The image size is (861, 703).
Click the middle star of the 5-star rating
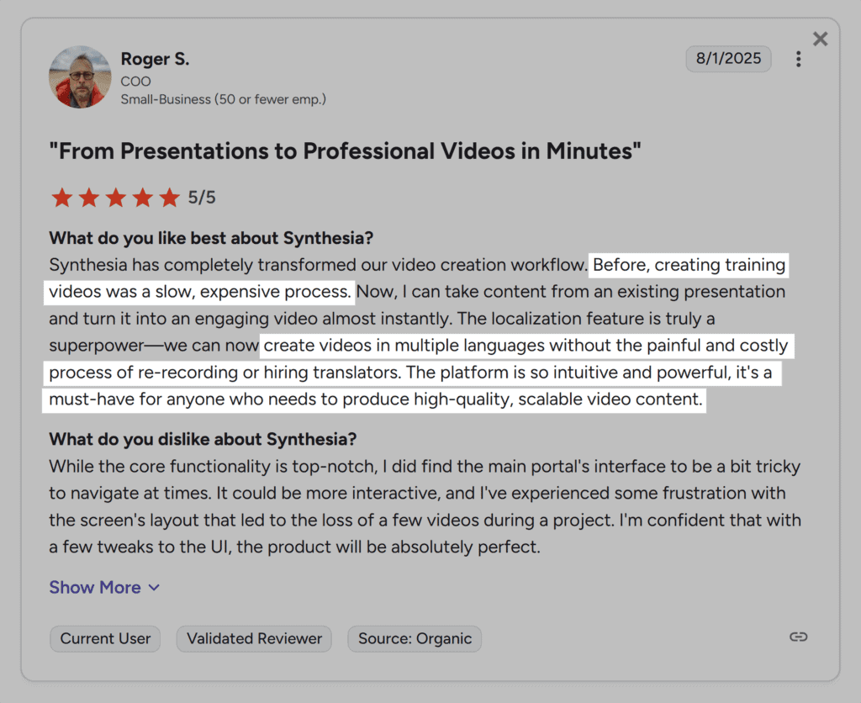tap(116, 197)
